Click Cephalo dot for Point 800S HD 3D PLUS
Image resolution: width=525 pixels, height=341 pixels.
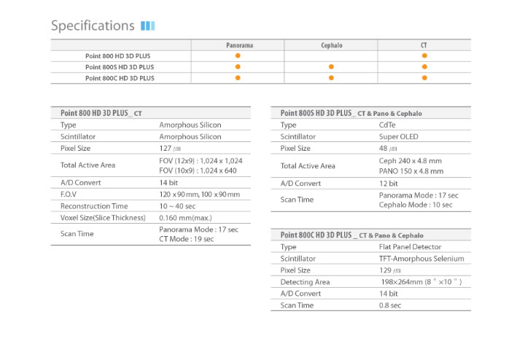[331, 66]
